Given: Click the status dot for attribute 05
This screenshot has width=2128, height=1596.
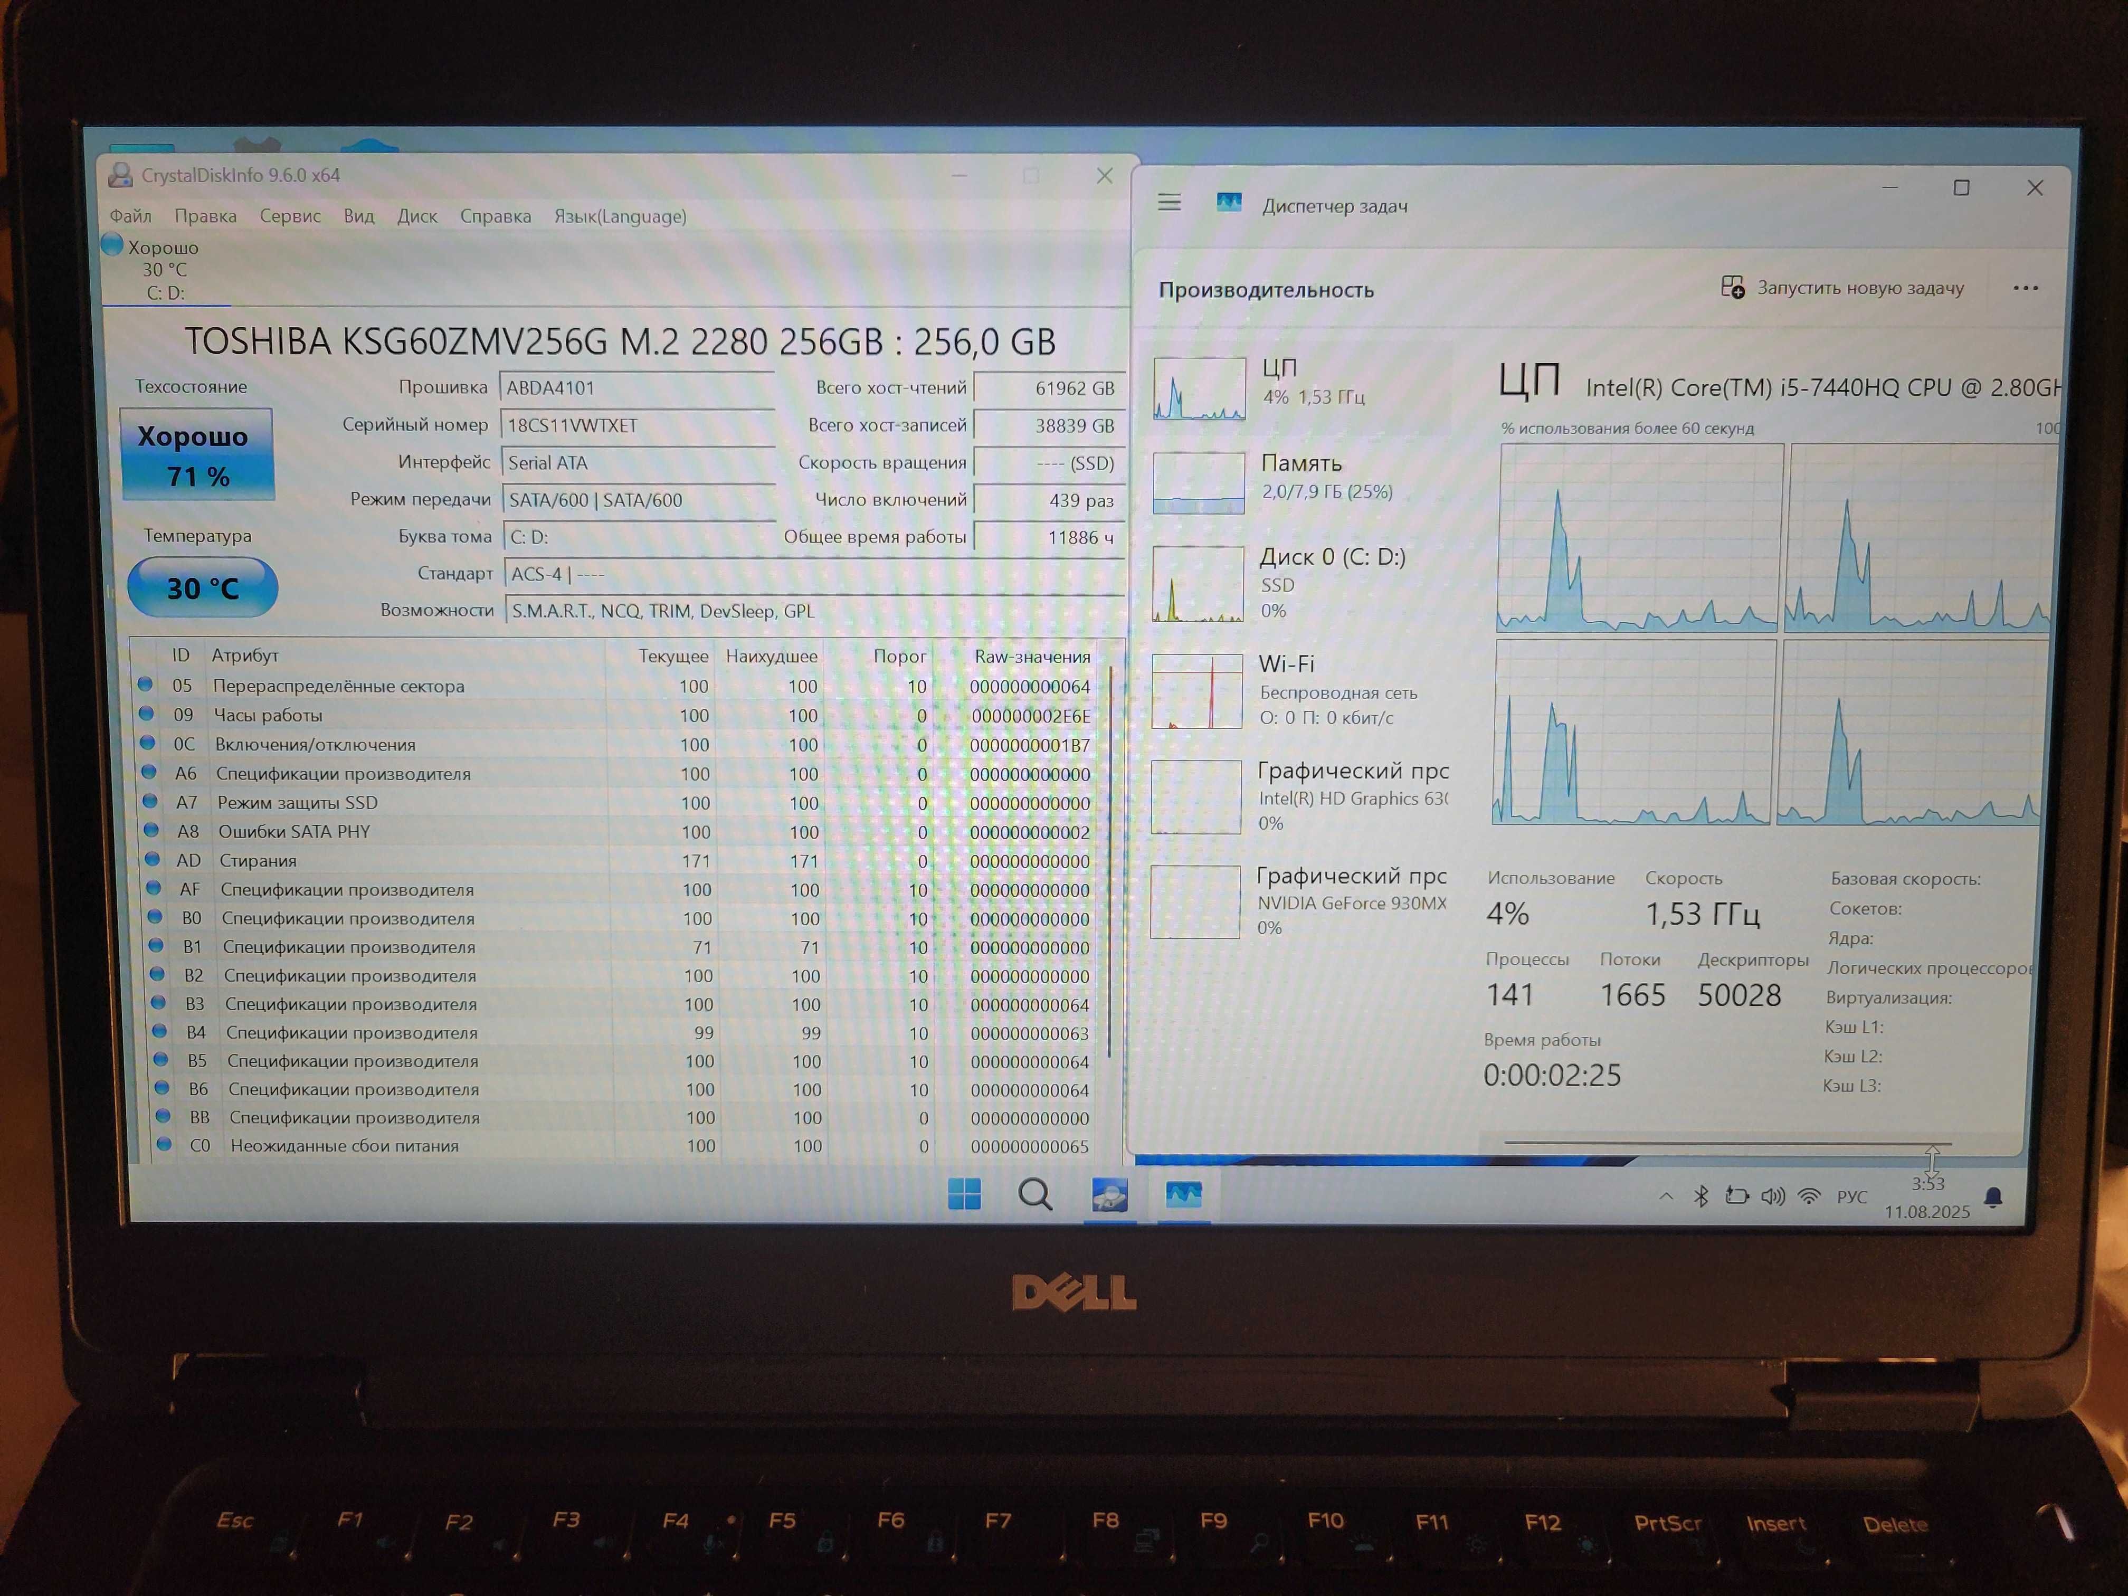Looking at the screenshot, I should (x=145, y=684).
